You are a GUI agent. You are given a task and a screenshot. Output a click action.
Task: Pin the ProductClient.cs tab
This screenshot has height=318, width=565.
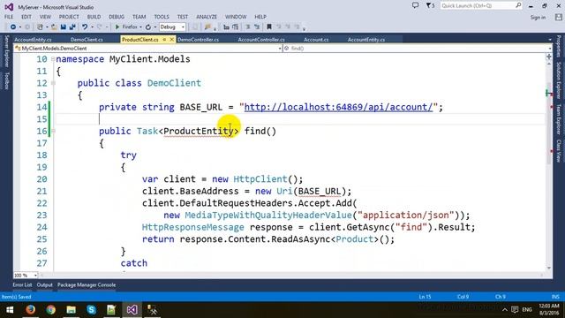click(165, 39)
